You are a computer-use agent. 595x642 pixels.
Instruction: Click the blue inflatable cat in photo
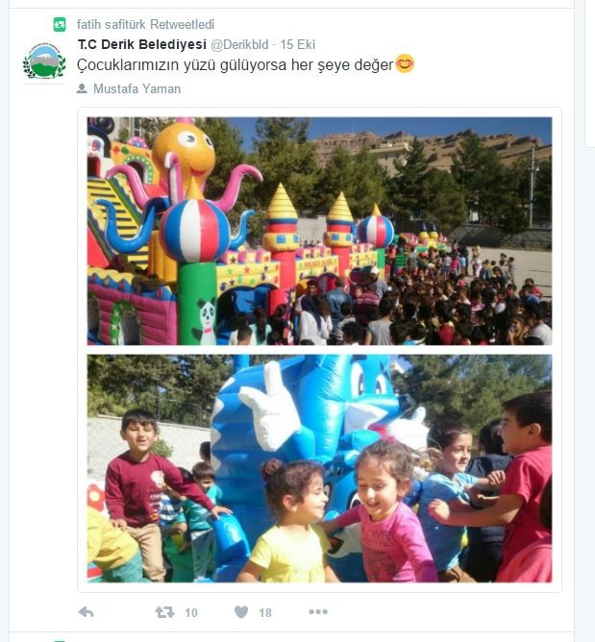coord(311,434)
